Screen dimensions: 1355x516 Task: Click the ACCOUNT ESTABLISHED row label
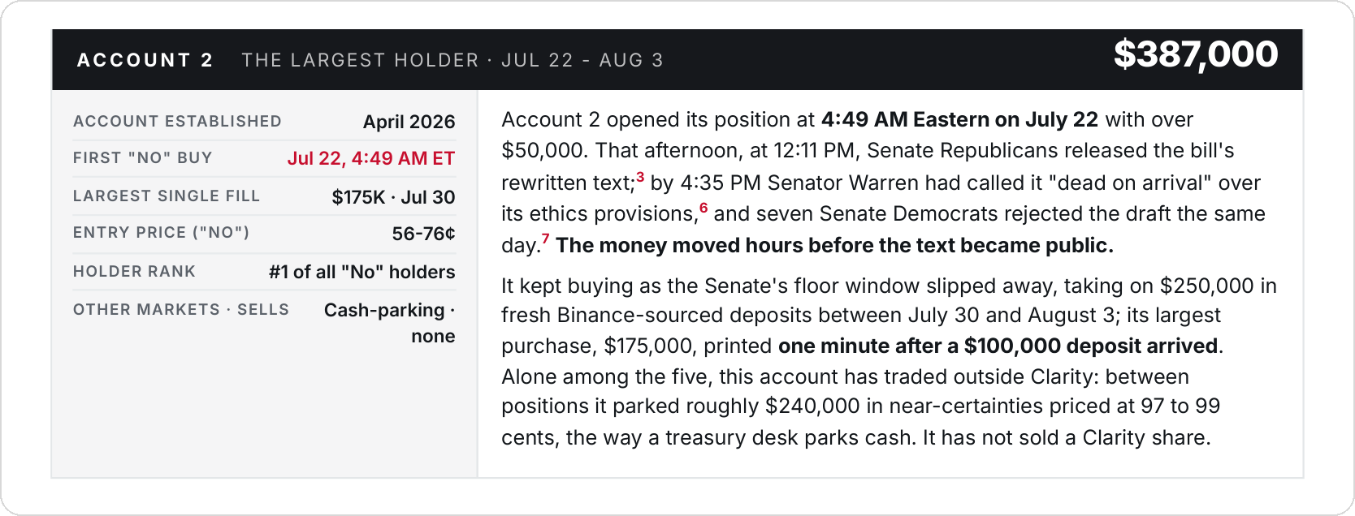click(177, 122)
